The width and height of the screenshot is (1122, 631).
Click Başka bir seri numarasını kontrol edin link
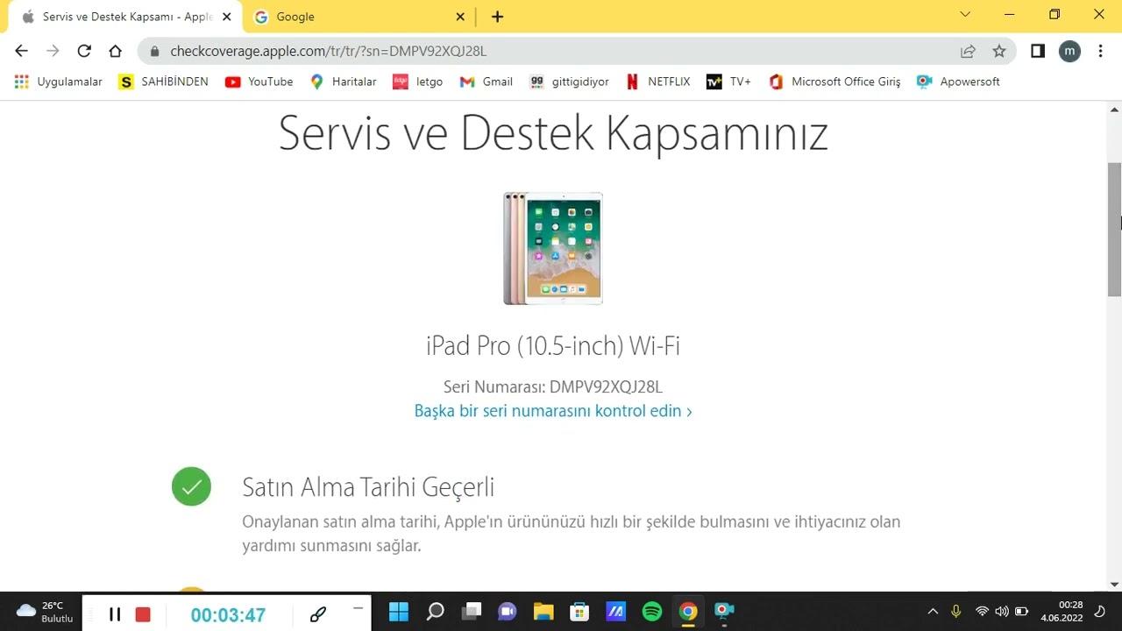point(553,411)
